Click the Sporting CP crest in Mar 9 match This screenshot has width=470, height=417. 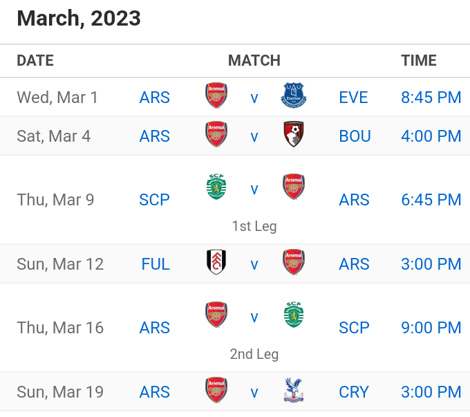click(216, 187)
